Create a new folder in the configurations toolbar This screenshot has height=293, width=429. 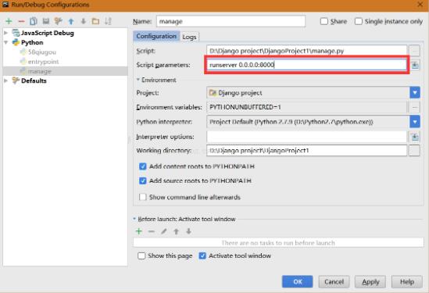point(95,21)
